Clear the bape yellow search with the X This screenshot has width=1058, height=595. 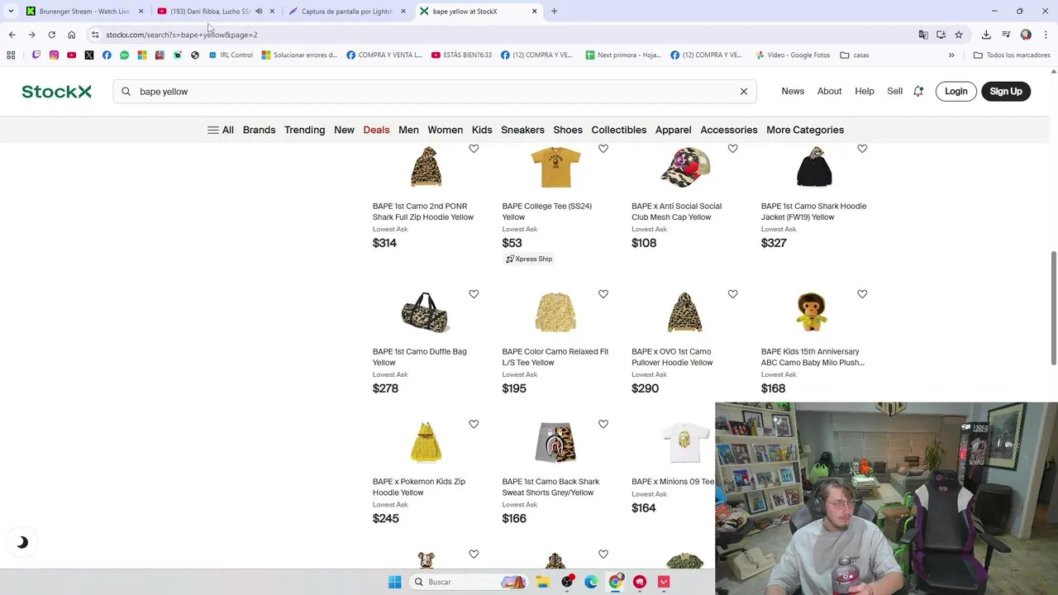click(x=743, y=92)
